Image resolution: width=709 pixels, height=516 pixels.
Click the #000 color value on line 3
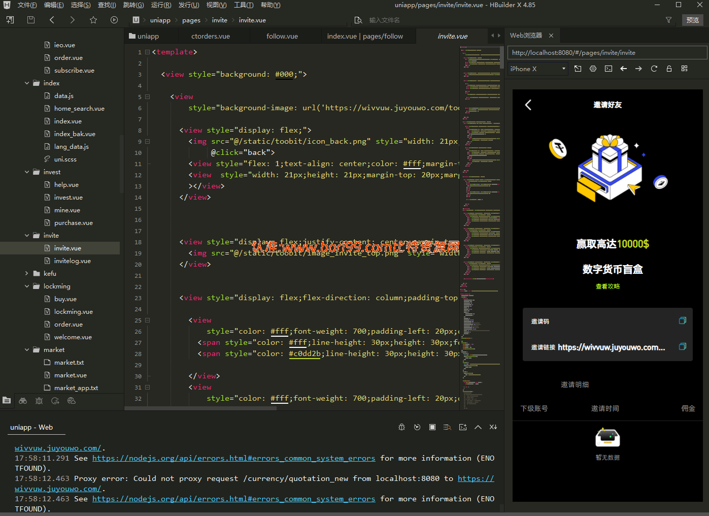[284, 74]
